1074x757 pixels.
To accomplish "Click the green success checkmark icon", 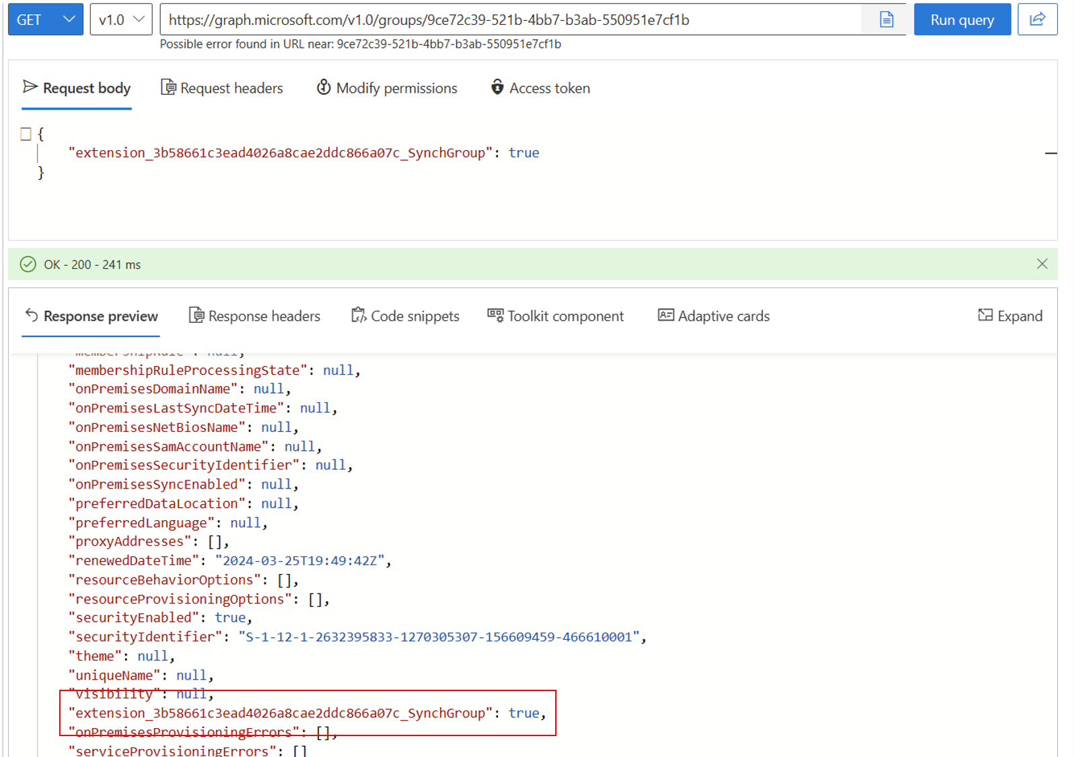I will coord(28,264).
